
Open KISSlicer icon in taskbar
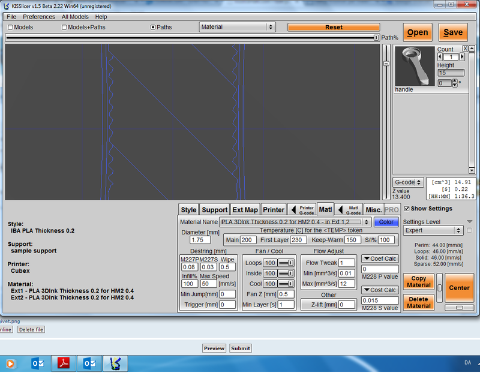pos(115,363)
